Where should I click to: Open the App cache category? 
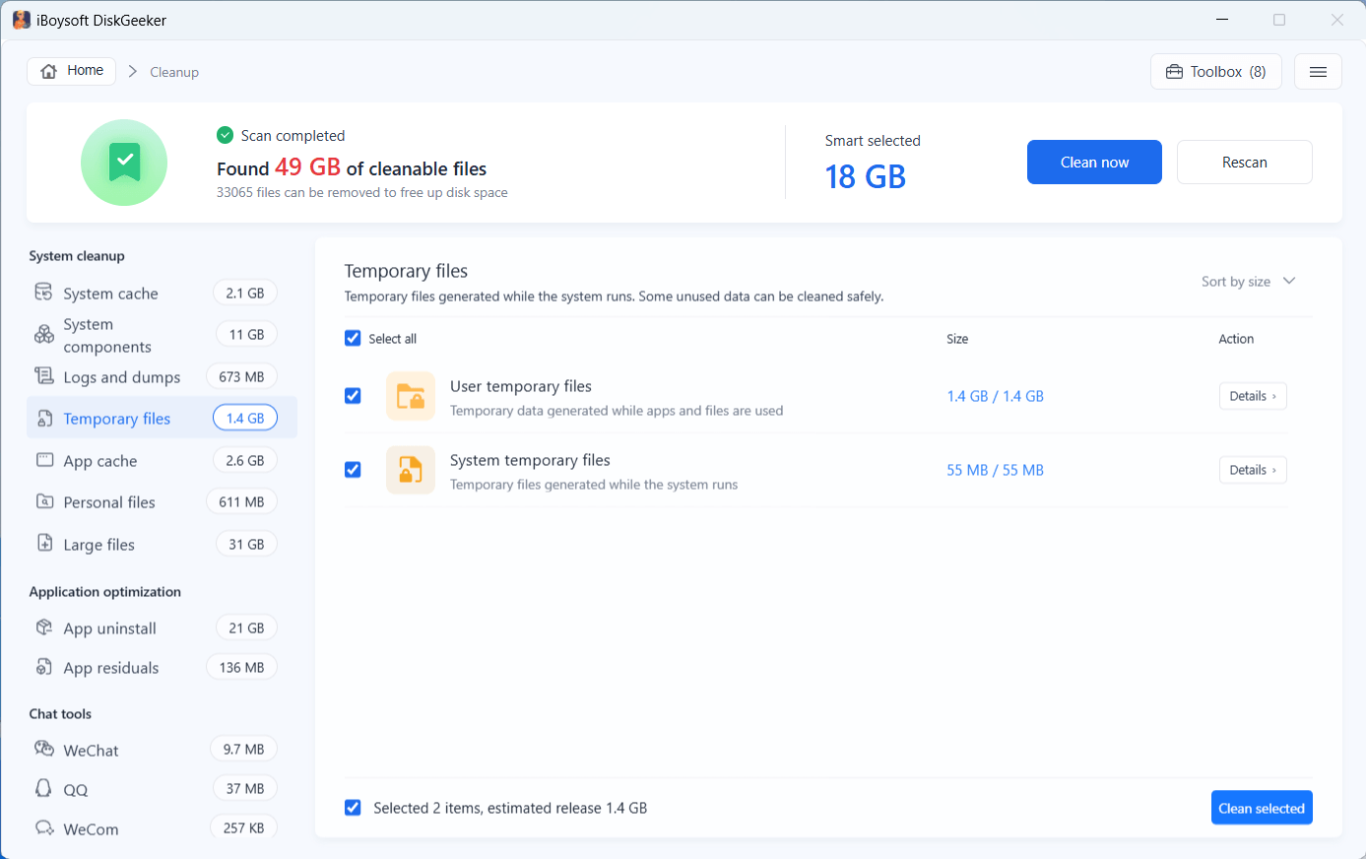(162, 460)
